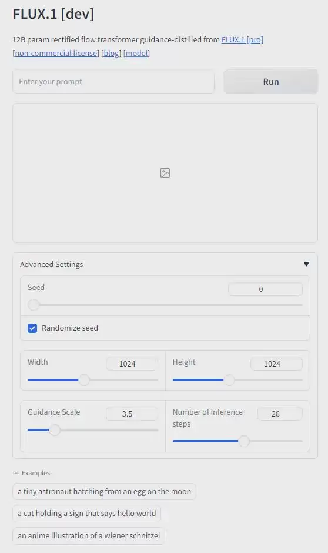Click the Seed number field showing 0
Image resolution: width=328 pixels, height=553 pixels.
(265, 289)
